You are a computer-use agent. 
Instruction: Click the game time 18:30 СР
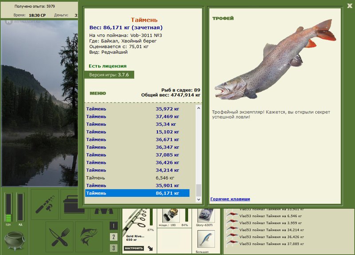[x=37, y=16]
